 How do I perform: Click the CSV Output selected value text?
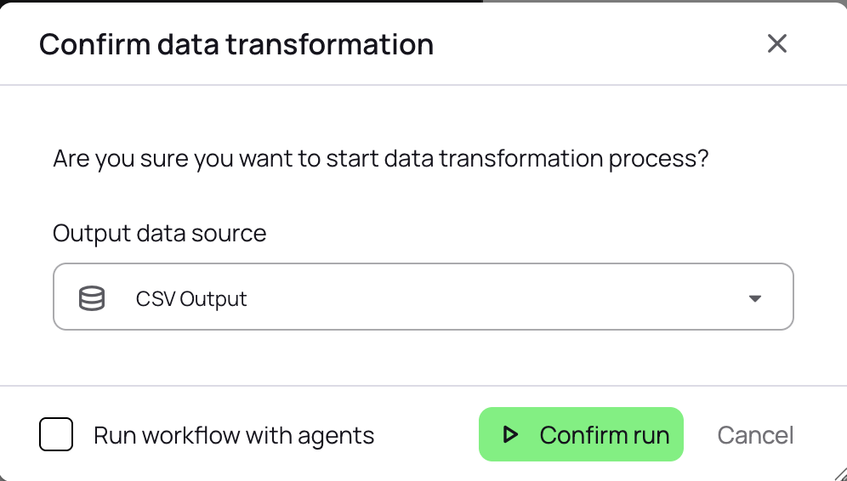click(x=191, y=299)
